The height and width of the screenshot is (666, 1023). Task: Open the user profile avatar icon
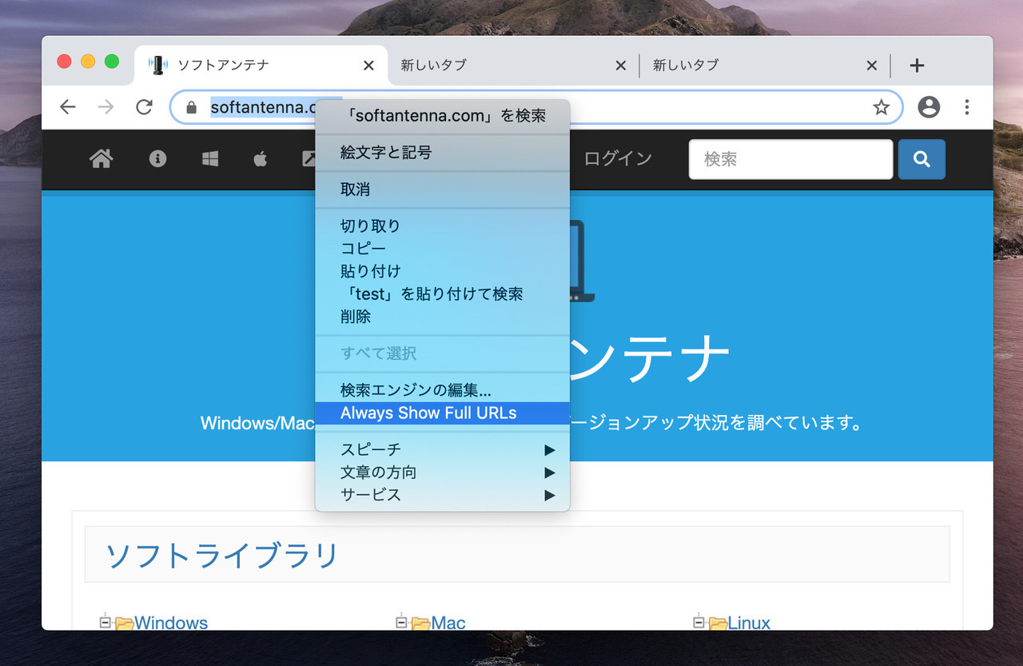click(x=929, y=107)
